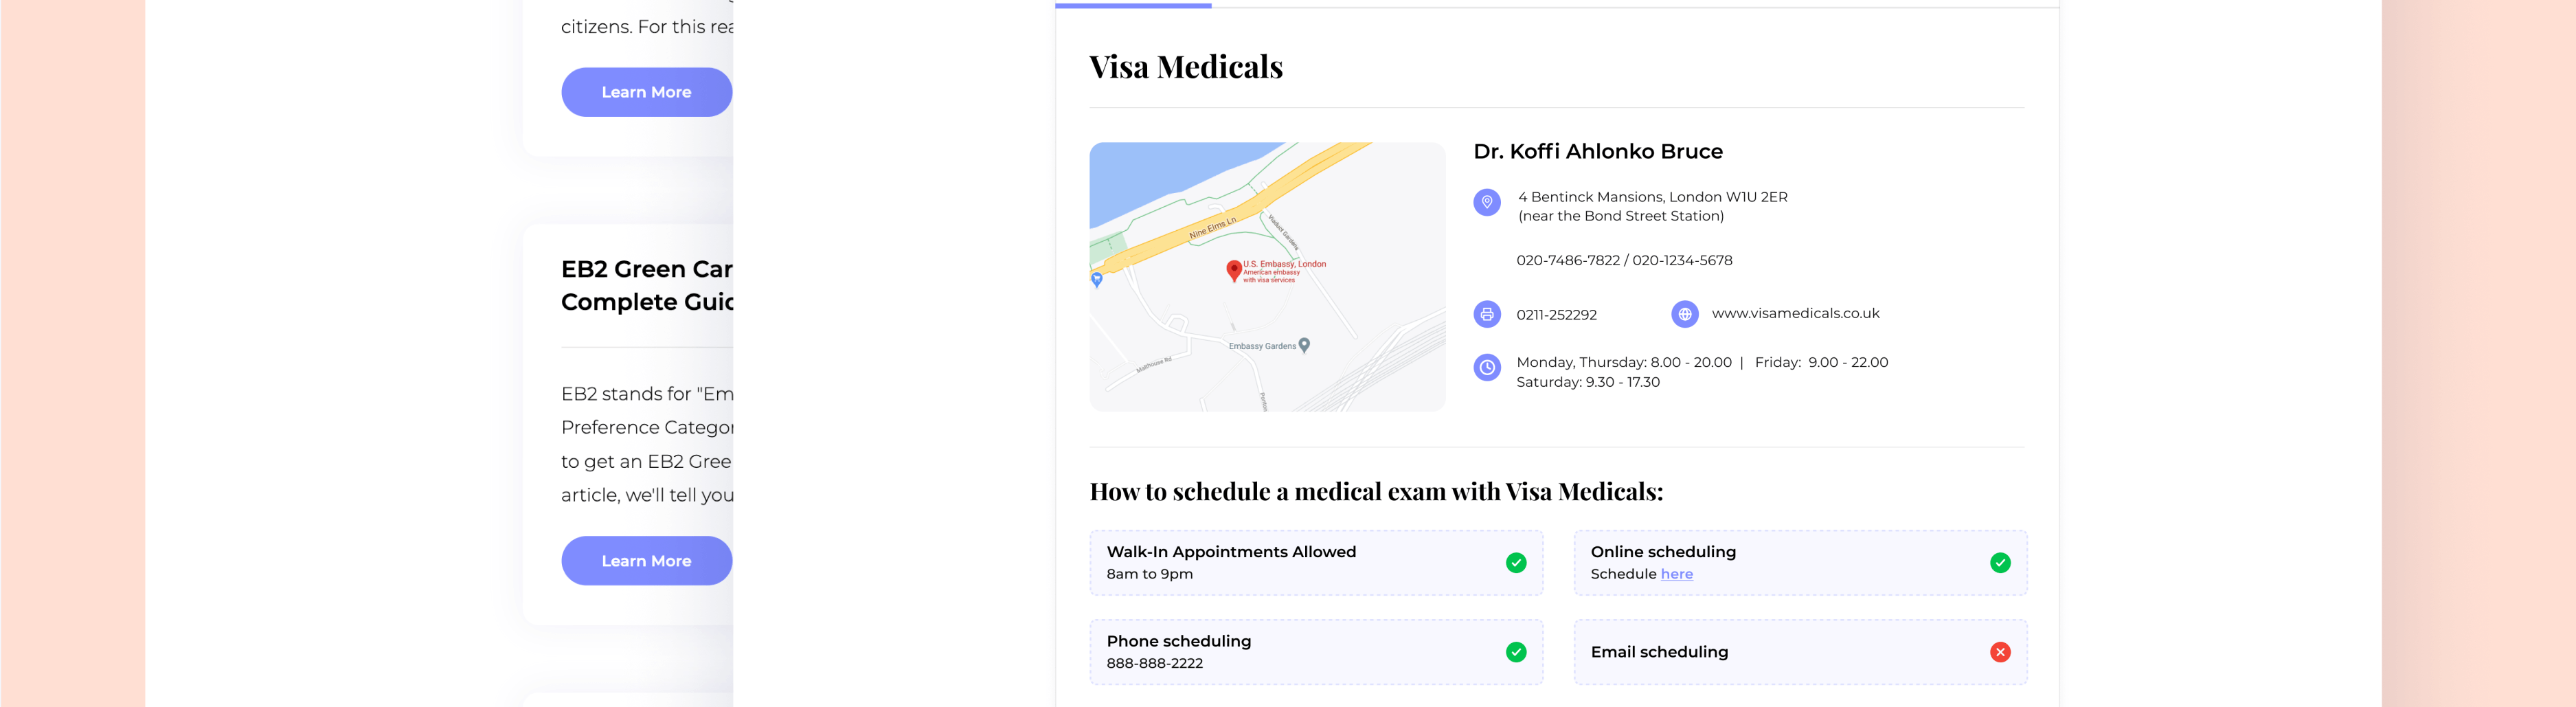2576x707 pixels.
Task: Click the phone number 020-7486-7822
Action: pos(1567,260)
